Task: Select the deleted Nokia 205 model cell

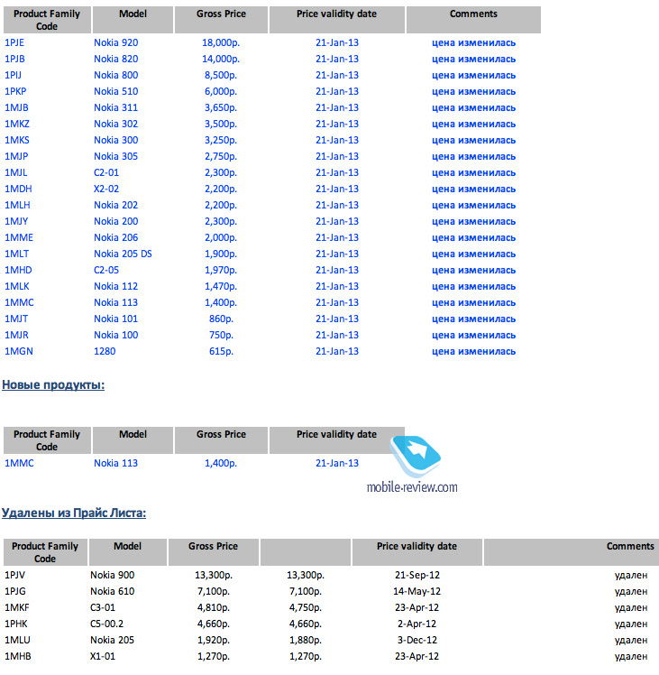Action: point(113,640)
